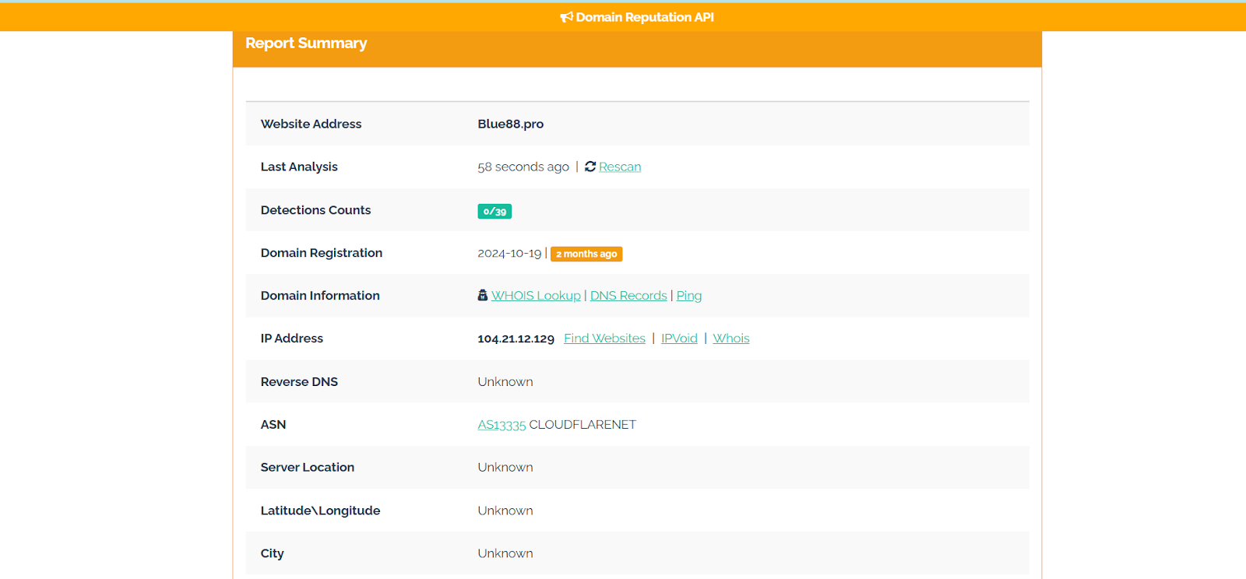Click the Detections Counts label

315,210
